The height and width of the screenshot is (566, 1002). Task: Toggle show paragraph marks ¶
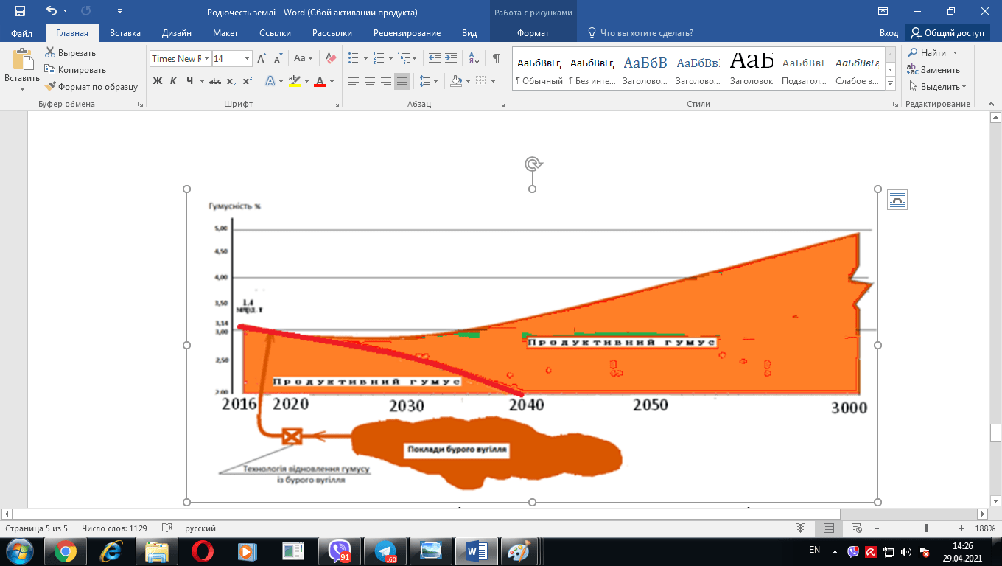[497, 58]
